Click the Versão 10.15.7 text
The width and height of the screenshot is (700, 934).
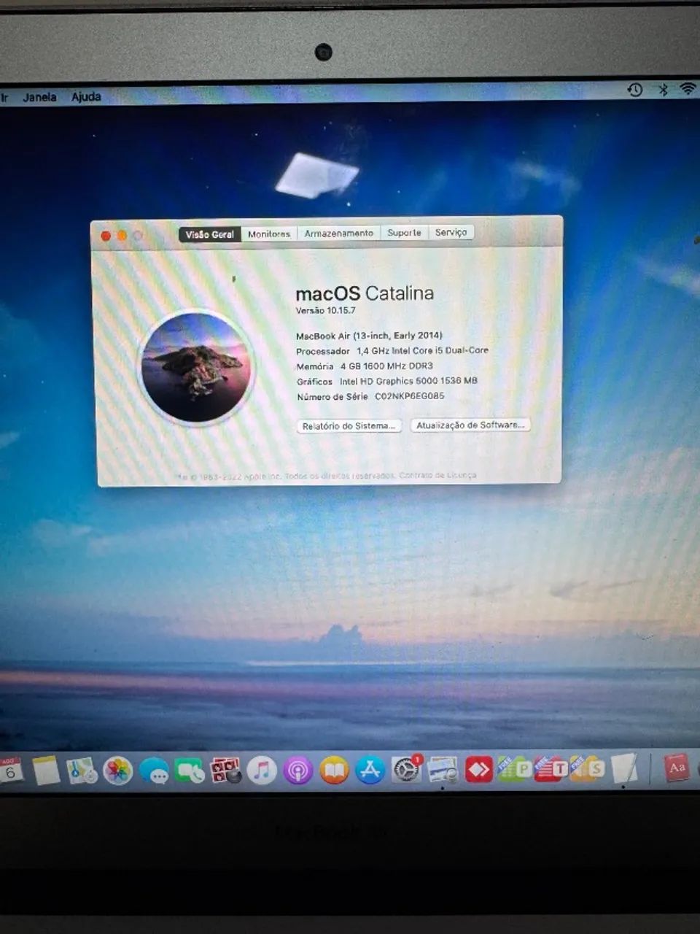click(326, 310)
